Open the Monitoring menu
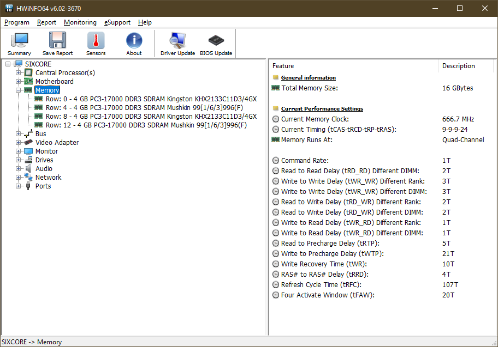498x347 pixels. coord(80,22)
